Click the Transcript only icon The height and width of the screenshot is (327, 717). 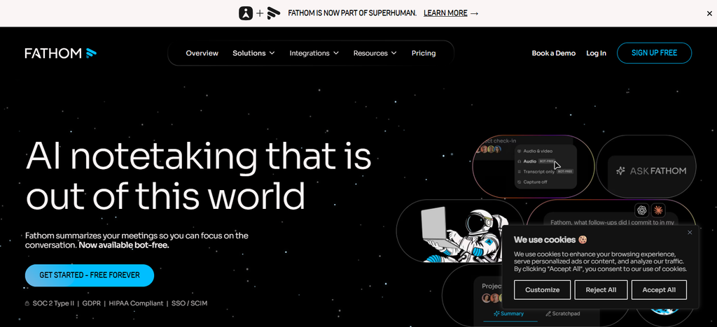point(519,172)
